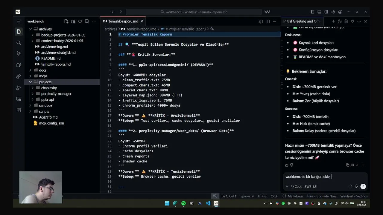Send the Cascade message with arrow button
383x215 pixels.
[x=363, y=186]
